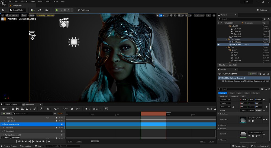Select the translate gizmo tool in viewport
Screen dimensions: 271x148
pos(161,15)
